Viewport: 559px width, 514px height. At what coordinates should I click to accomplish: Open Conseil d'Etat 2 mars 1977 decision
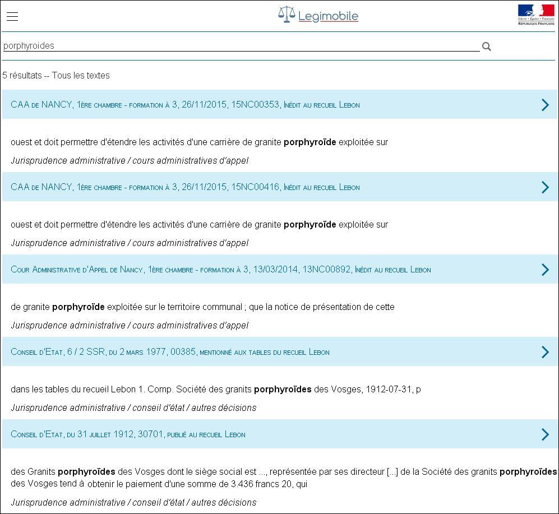[x=170, y=352]
